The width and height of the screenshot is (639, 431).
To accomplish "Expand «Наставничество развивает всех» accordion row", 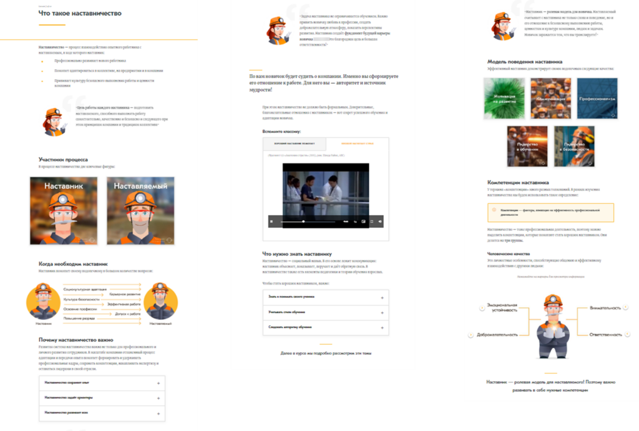I will [x=102, y=413].
